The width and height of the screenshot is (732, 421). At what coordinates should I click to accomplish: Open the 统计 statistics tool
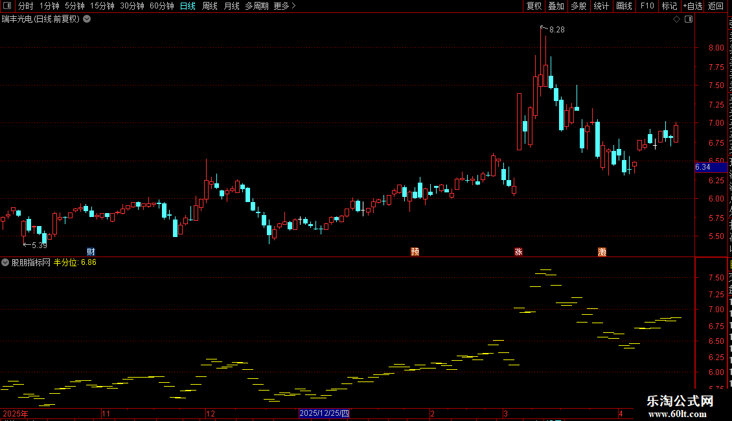601,6
